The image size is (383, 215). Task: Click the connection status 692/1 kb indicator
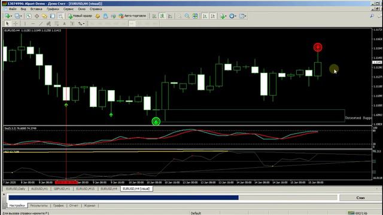tap(358, 213)
